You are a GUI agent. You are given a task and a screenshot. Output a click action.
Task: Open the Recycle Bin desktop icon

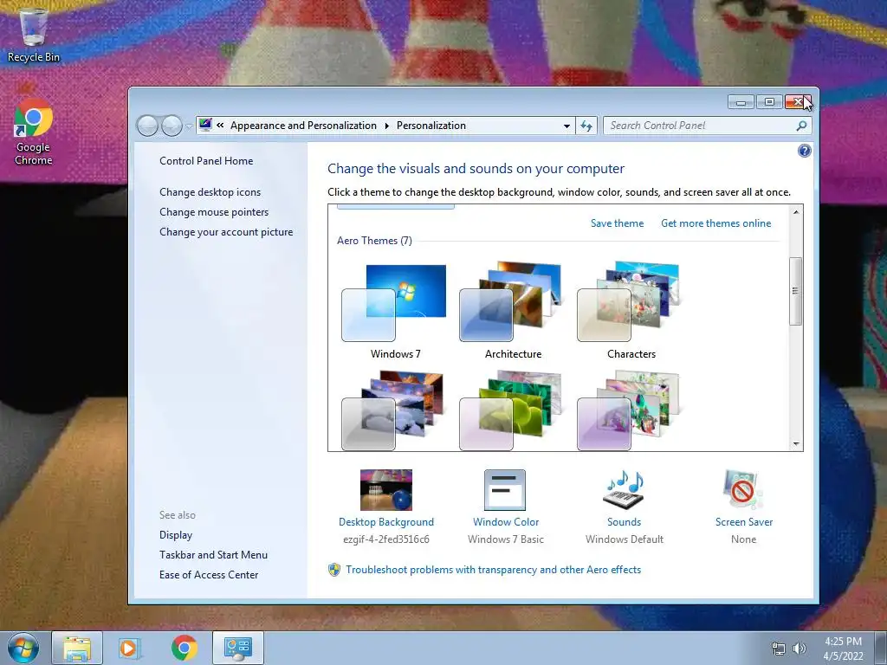click(33, 34)
